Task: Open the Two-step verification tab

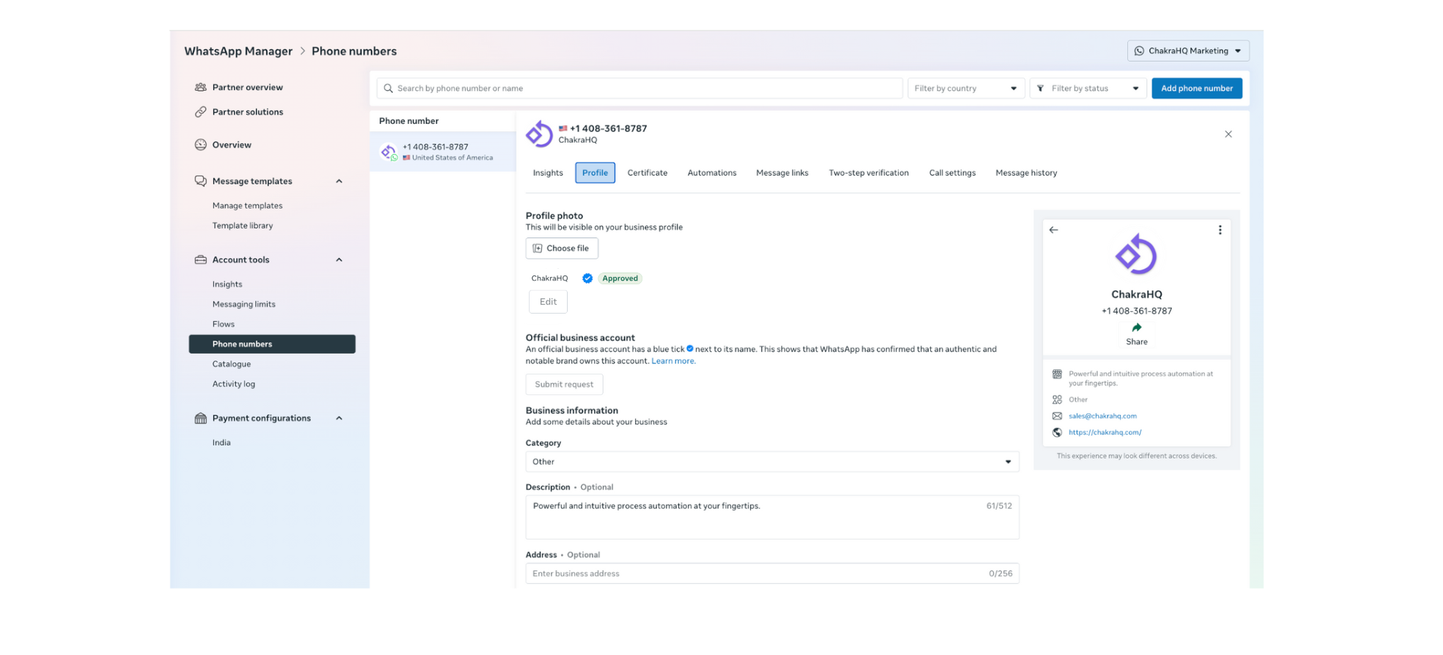Action: pos(869,173)
